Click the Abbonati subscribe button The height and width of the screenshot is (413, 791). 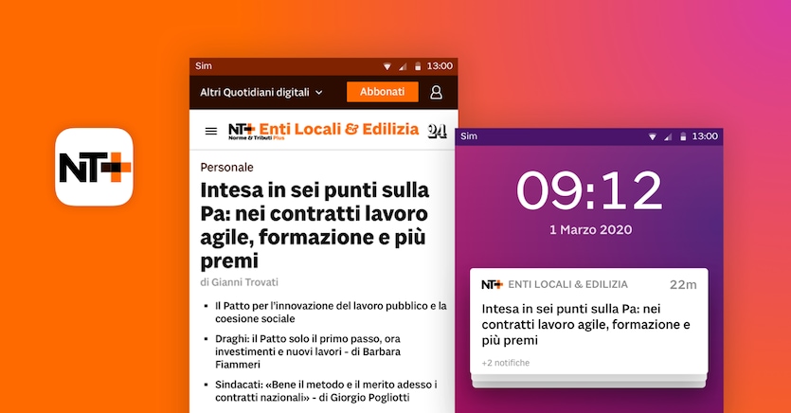pos(383,92)
